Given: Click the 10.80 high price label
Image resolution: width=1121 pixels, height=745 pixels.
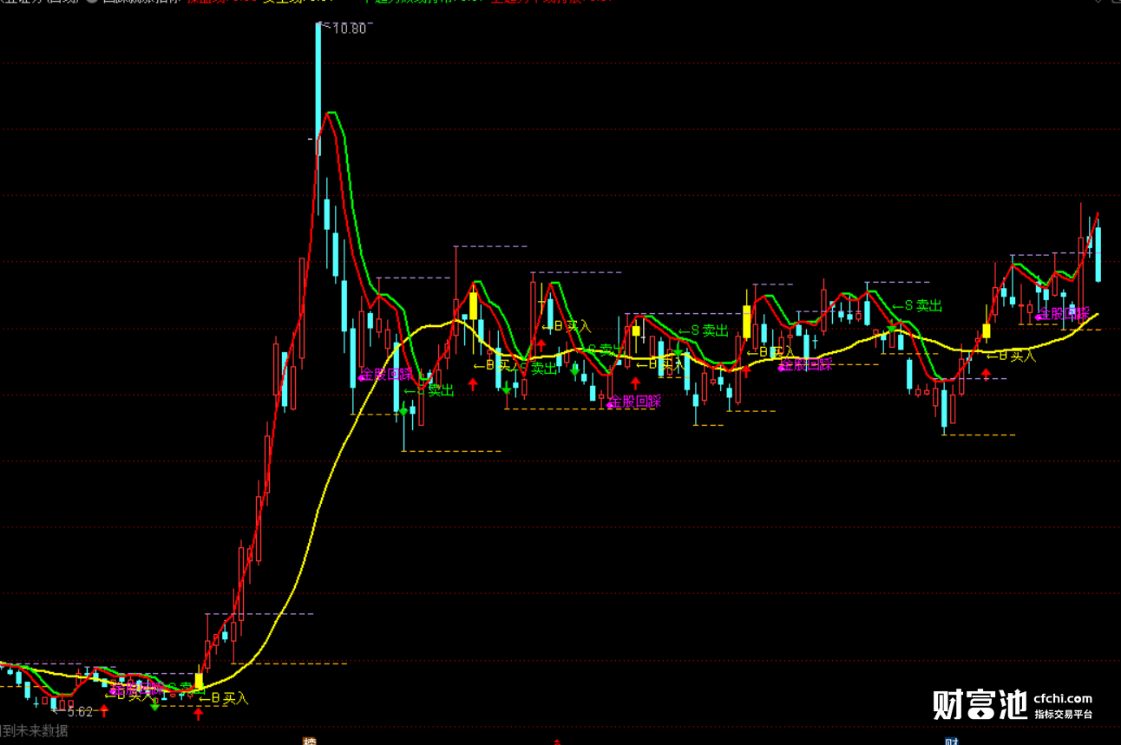Looking at the screenshot, I should click(350, 29).
